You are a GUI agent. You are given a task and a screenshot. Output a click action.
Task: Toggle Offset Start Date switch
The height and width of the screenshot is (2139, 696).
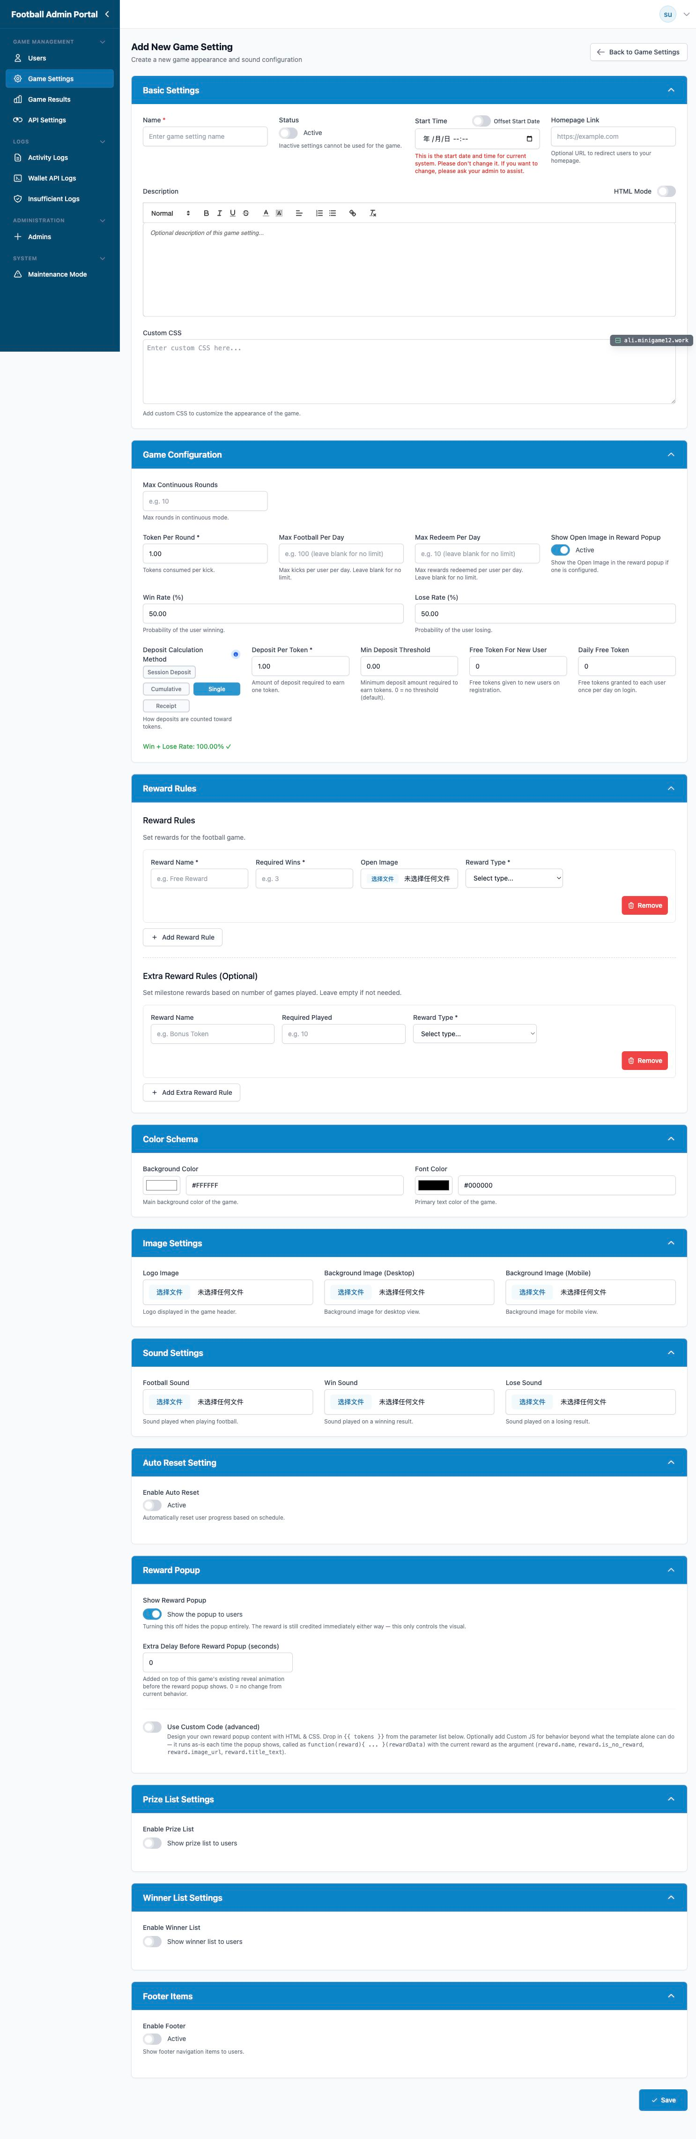point(481,121)
